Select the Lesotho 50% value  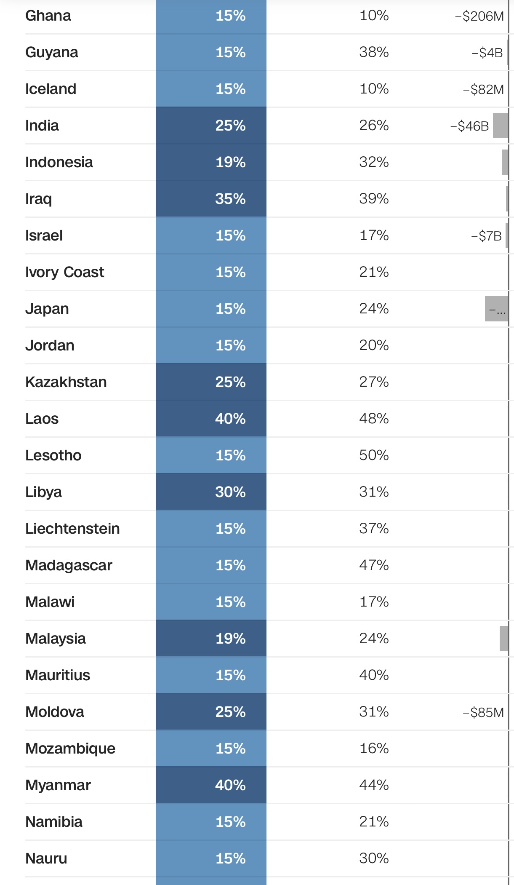374,455
